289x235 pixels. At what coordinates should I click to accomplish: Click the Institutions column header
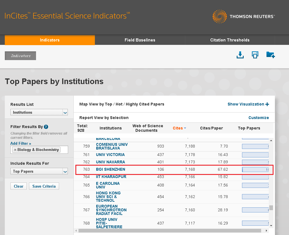(111, 128)
